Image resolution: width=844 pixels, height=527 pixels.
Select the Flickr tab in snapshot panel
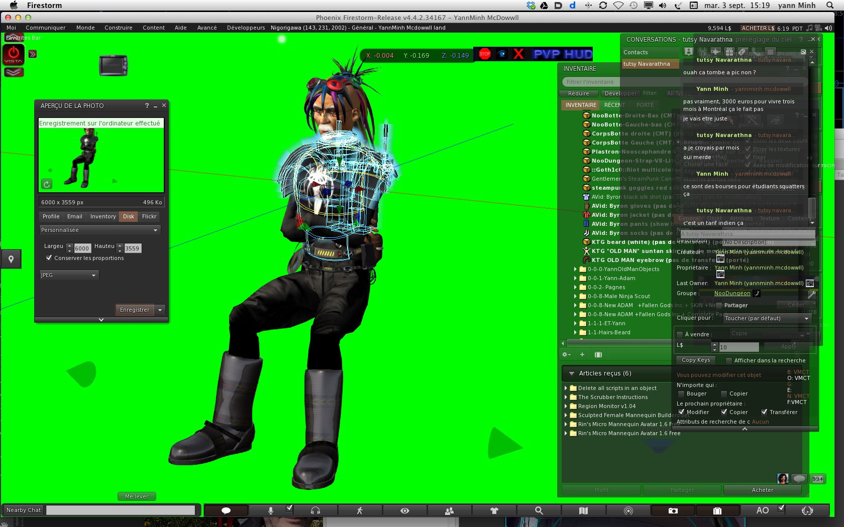[x=149, y=216]
